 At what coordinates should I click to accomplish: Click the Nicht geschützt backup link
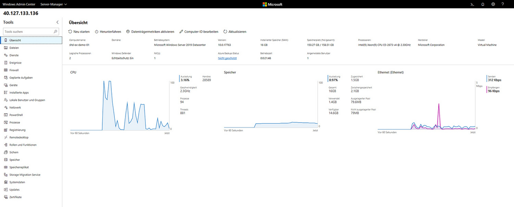[227, 58]
